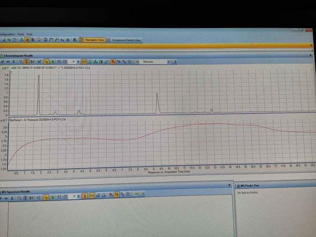
Task: Toggle highlighted percent scale button in Chromatogram toolbar
Action: click(x=113, y=62)
